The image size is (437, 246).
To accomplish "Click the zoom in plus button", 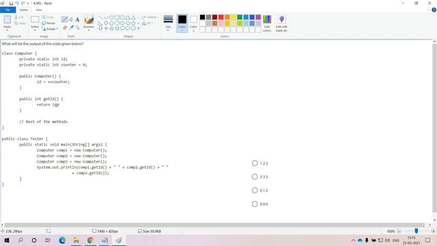I will pos(433,231).
